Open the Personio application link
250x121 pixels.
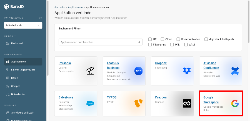click(x=65, y=63)
